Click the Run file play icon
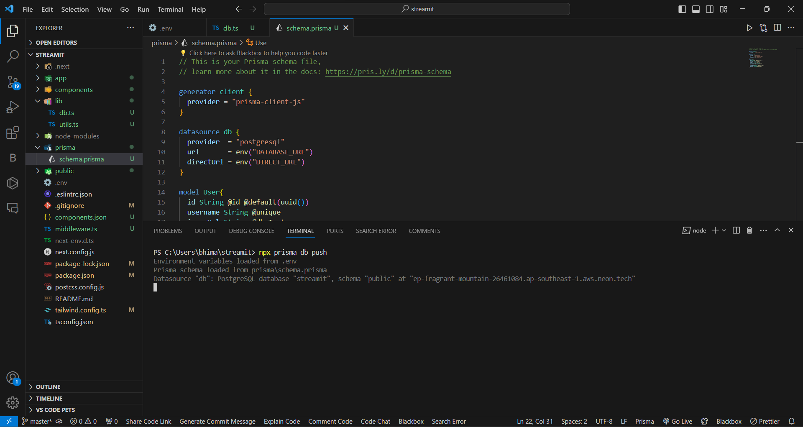803x427 pixels. pos(749,28)
